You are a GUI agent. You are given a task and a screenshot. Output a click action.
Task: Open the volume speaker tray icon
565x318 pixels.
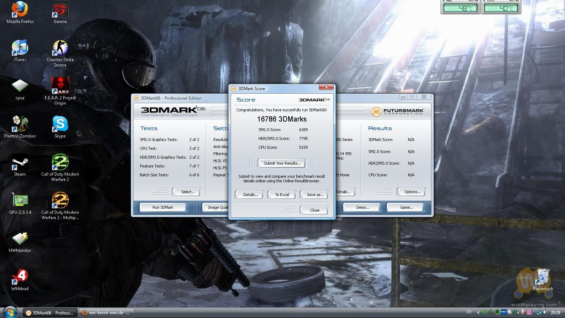coord(546,312)
